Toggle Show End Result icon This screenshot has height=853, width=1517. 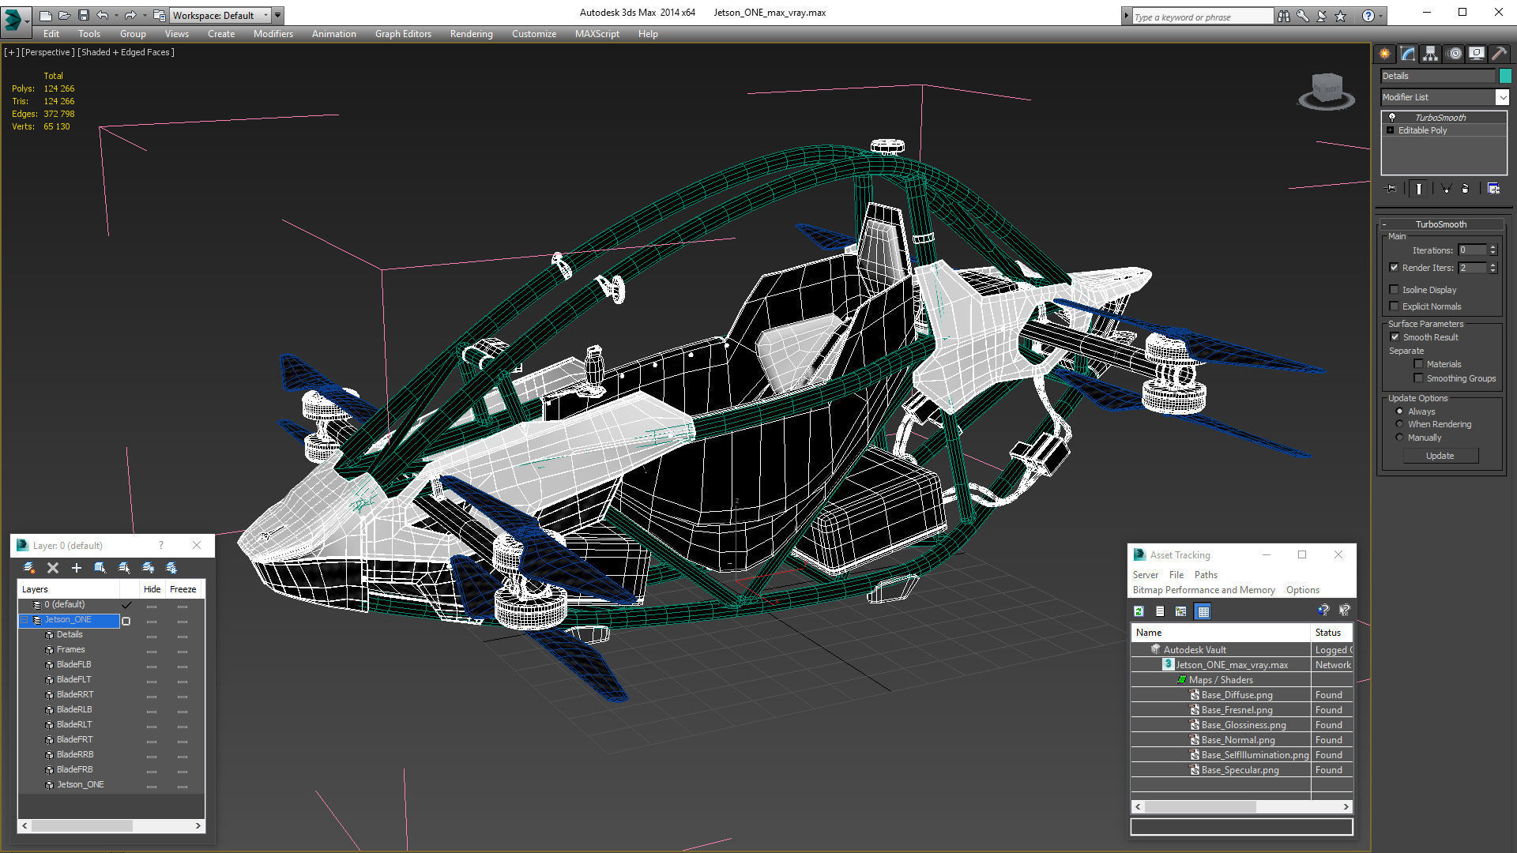click(1419, 189)
